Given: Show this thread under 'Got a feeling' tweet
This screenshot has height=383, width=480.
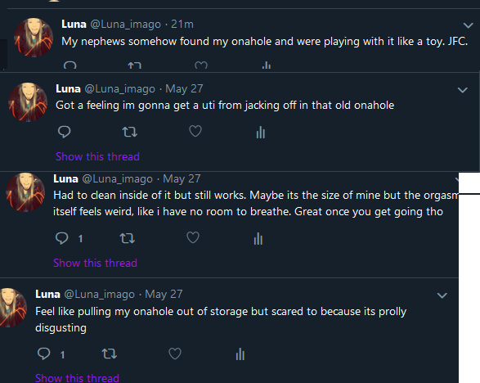Looking at the screenshot, I should 97,156.
